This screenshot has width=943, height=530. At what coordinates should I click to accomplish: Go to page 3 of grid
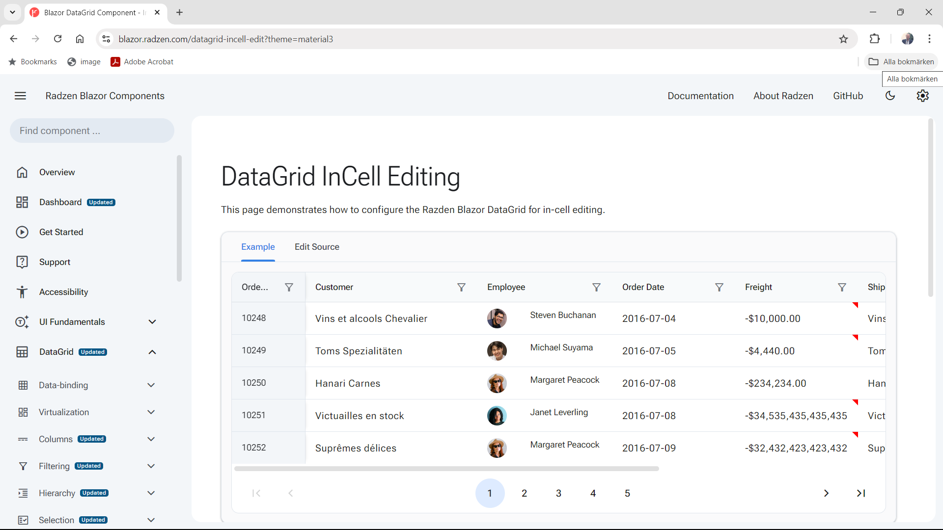tap(558, 493)
